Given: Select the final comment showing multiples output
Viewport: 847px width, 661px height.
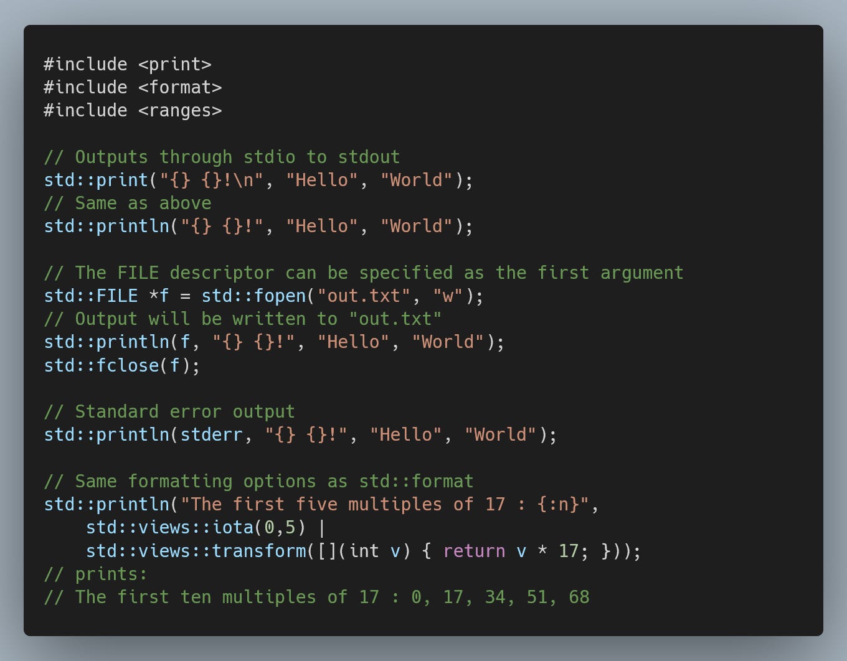Looking at the screenshot, I should 318,596.
